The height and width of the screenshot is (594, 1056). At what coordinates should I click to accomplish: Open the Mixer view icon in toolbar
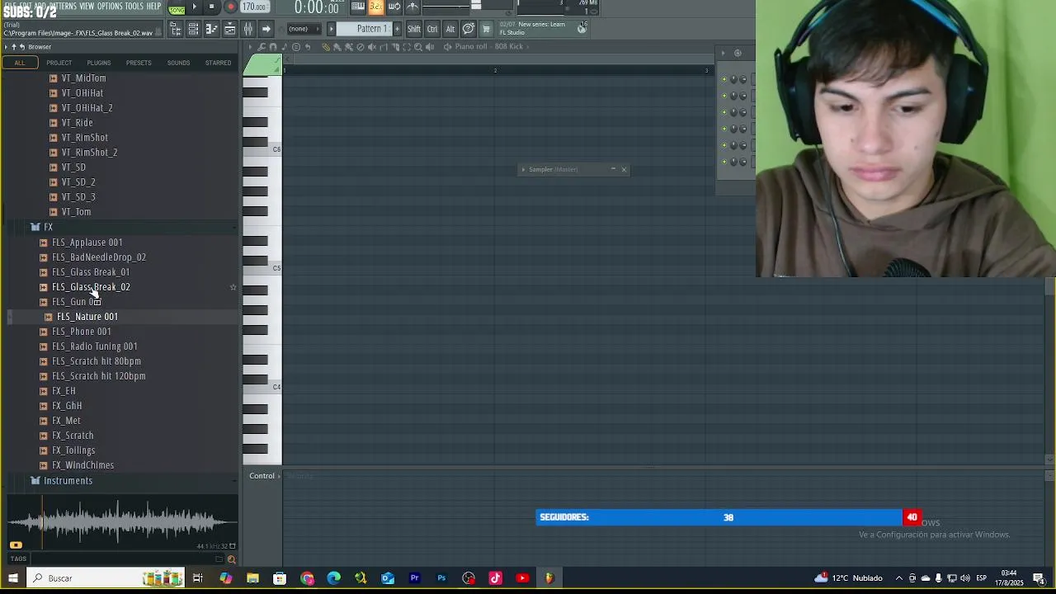coord(247,29)
